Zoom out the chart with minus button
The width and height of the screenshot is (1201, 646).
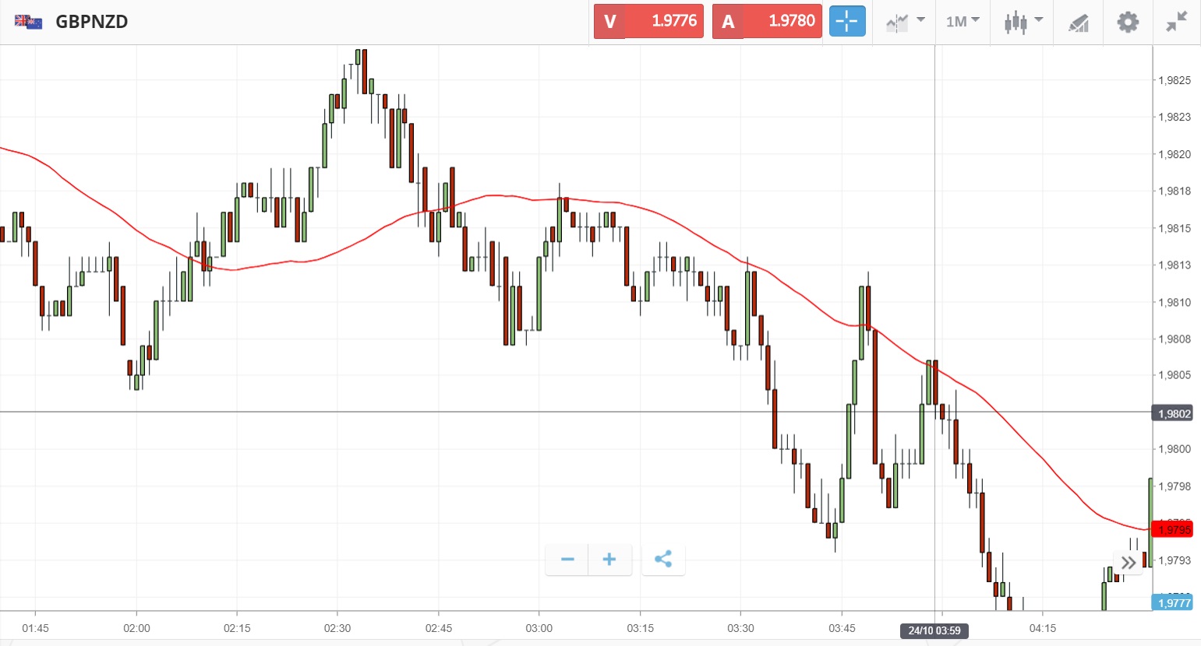(x=567, y=560)
